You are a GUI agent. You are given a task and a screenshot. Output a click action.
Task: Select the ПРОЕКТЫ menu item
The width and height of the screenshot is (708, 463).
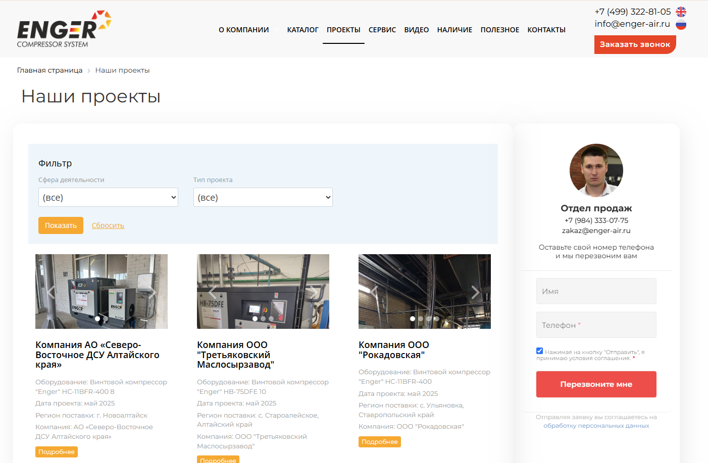(343, 30)
